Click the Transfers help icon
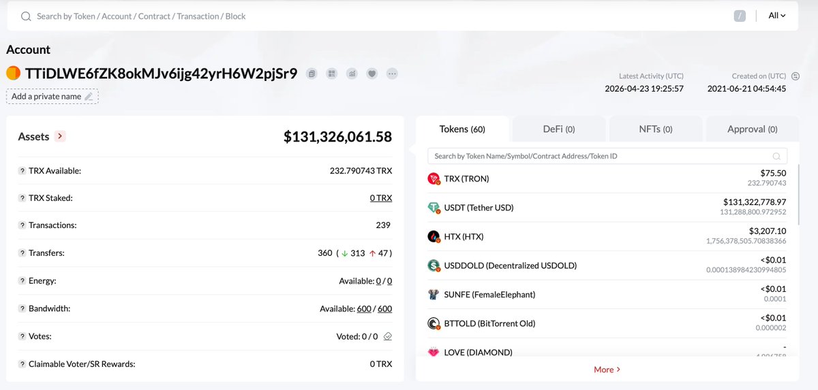The width and height of the screenshot is (818, 390). tap(22, 253)
